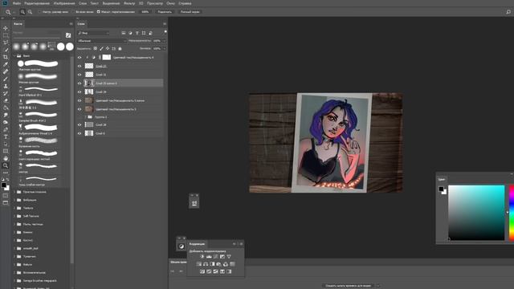Hide the selected Слой 25 копия layer
Image resolution: width=514 pixels, height=289 pixels.
pyautogui.click(x=80, y=83)
